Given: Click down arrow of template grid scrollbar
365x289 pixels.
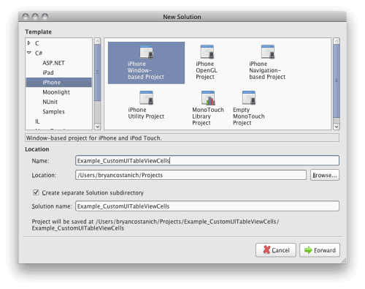Looking at the screenshot, I should (337, 127).
